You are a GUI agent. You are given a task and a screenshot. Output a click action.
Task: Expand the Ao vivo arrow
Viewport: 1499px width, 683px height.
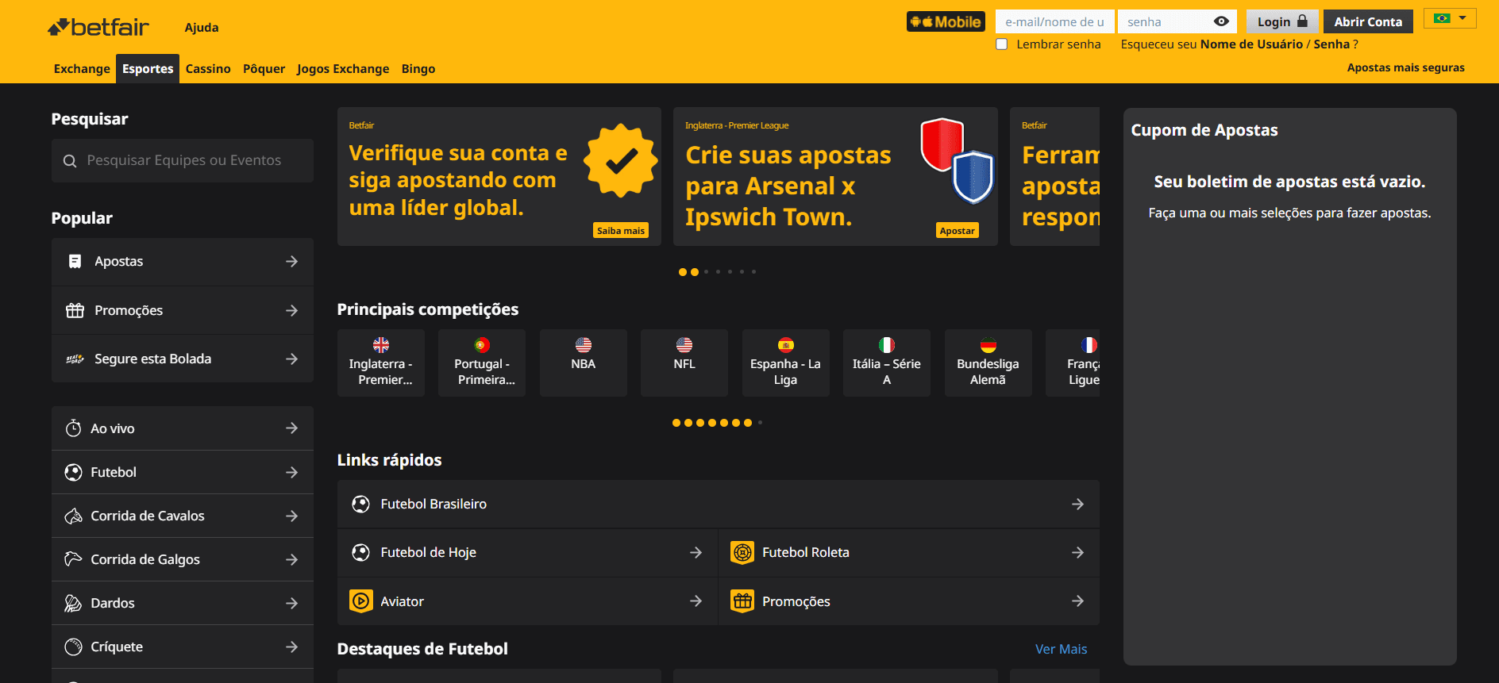[292, 428]
